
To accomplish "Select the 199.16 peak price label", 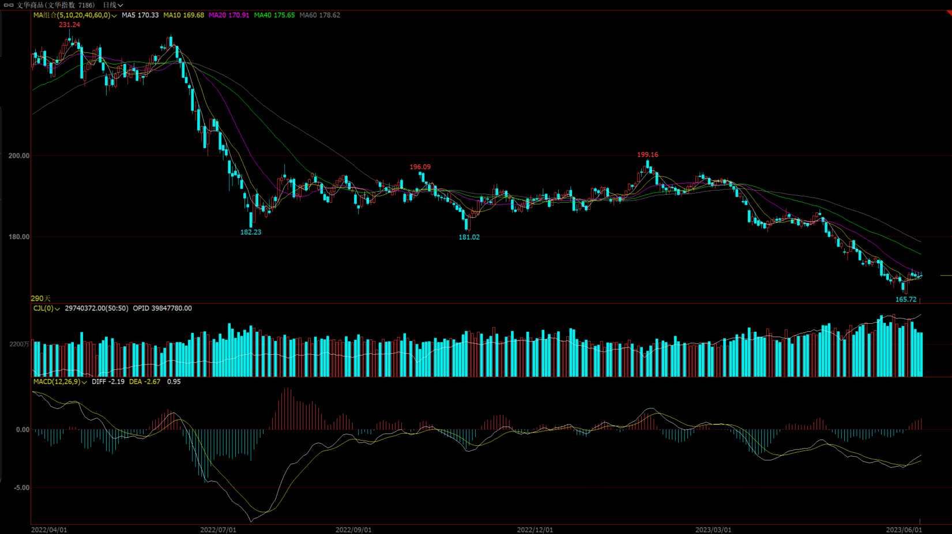I will click(x=648, y=155).
